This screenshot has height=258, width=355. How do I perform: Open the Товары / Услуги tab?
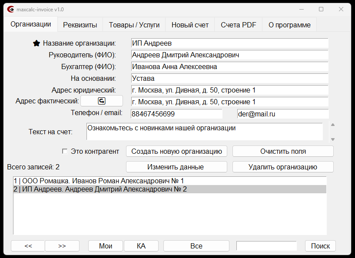(134, 25)
